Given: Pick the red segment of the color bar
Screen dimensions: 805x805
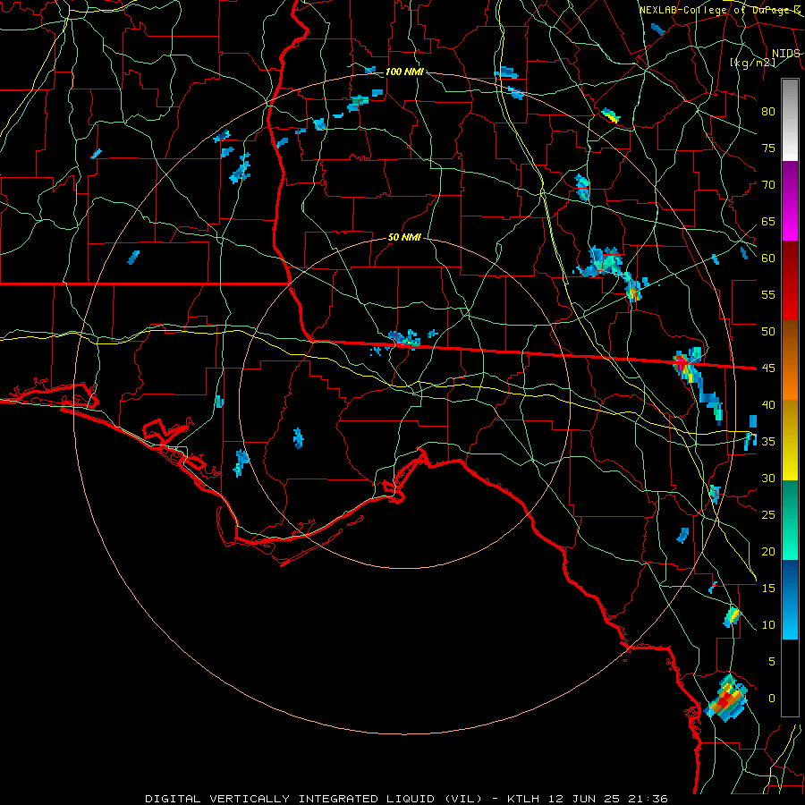Looking at the screenshot, I should click(x=790, y=281).
